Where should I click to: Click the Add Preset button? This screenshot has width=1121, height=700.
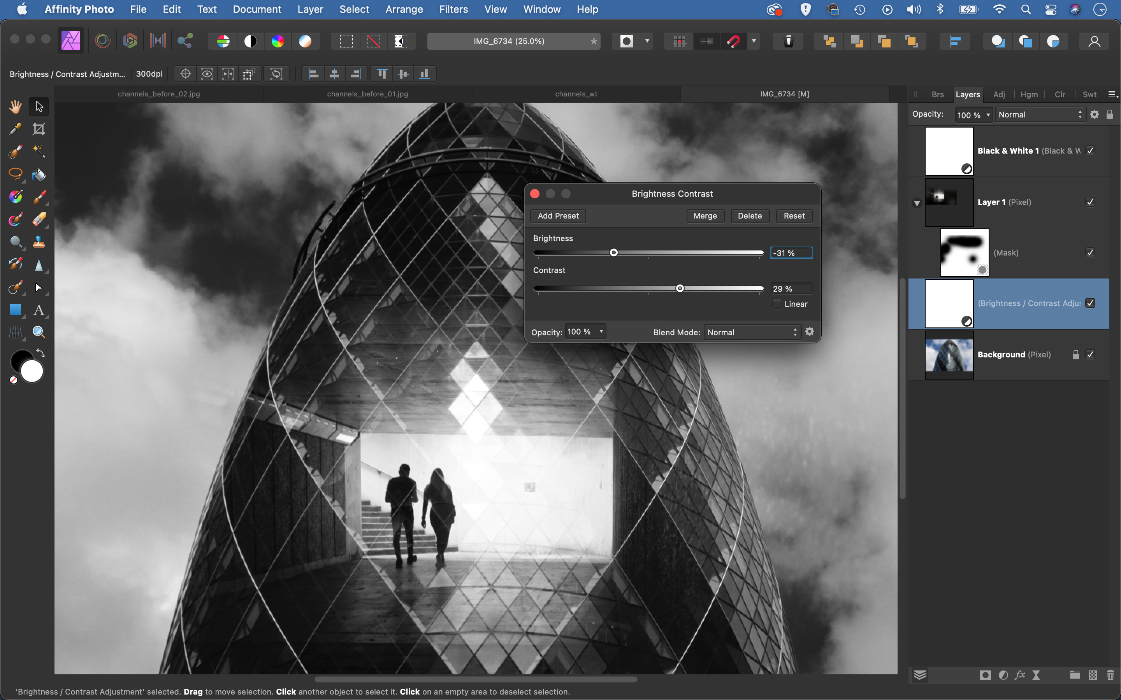click(558, 216)
